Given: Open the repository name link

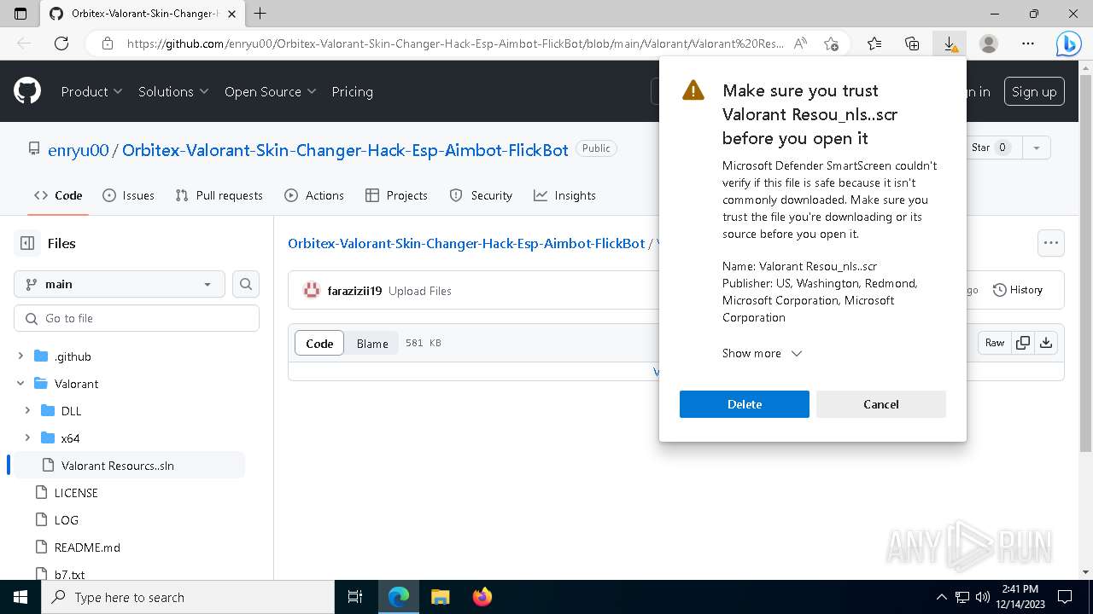Looking at the screenshot, I should tap(345, 150).
